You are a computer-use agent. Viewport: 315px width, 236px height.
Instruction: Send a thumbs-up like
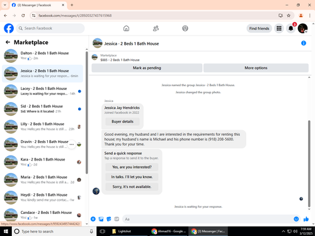click(306, 219)
